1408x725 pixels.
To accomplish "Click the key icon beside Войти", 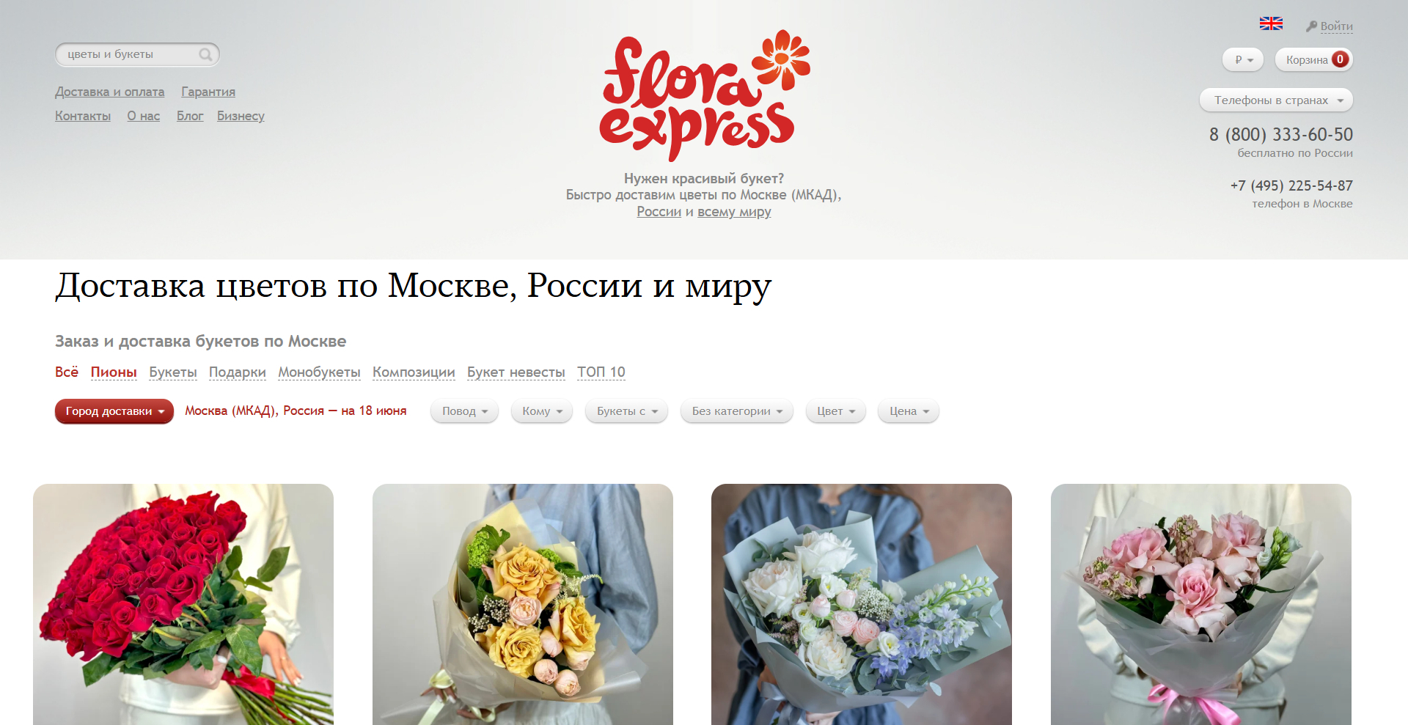I will pos(1311,26).
